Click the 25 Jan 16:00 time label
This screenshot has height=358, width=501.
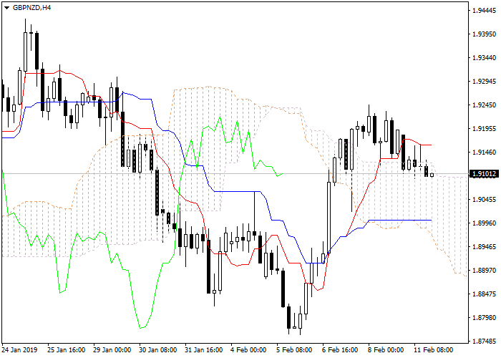pos(67,350)
